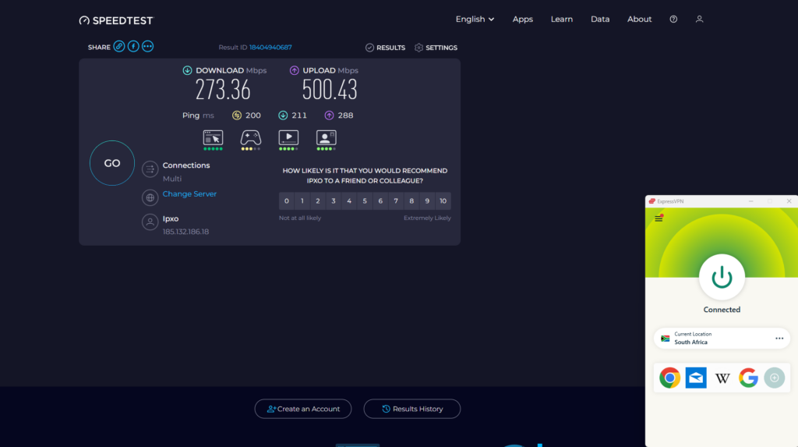Screen dimensions: 798x447
Task: Rate recommendation as 2
Action: pos(318,201)
